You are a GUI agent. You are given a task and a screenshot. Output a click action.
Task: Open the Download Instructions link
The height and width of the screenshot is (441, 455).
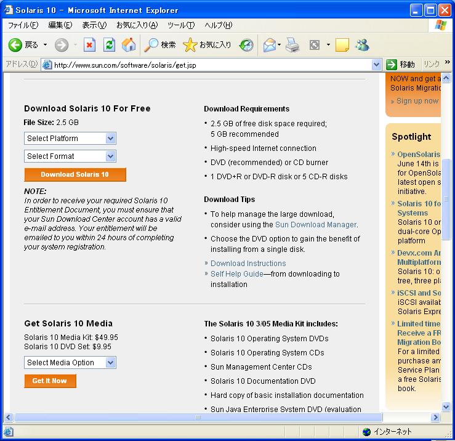248,264
